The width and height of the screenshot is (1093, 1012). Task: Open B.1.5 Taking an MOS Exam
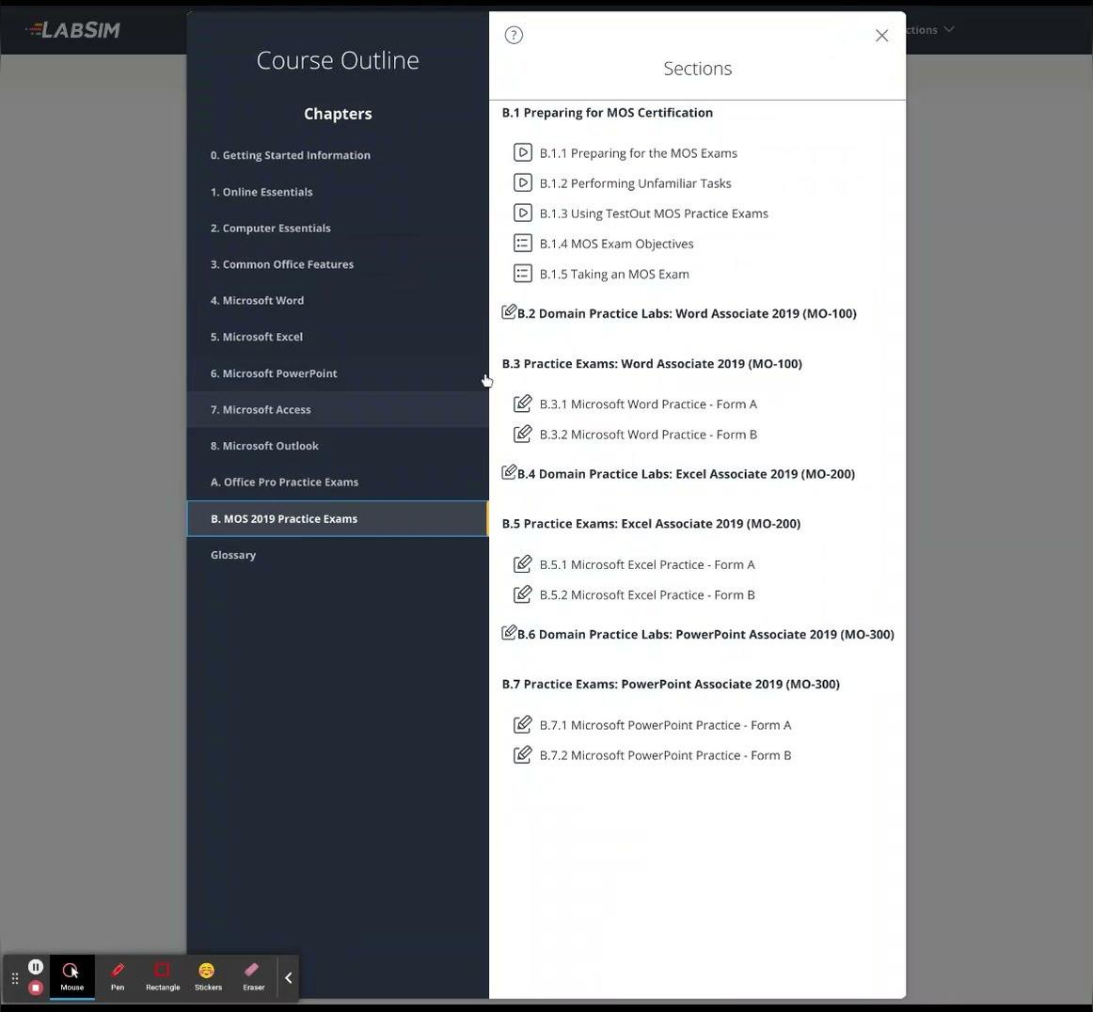(614, 274)
